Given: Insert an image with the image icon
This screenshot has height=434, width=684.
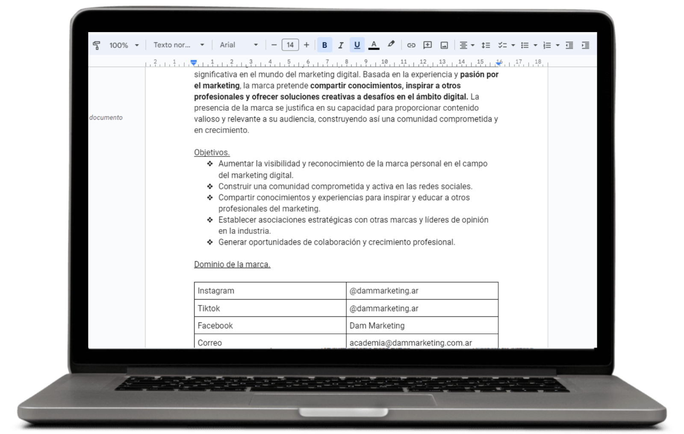Looking at the screenshot, I should 444,45.
